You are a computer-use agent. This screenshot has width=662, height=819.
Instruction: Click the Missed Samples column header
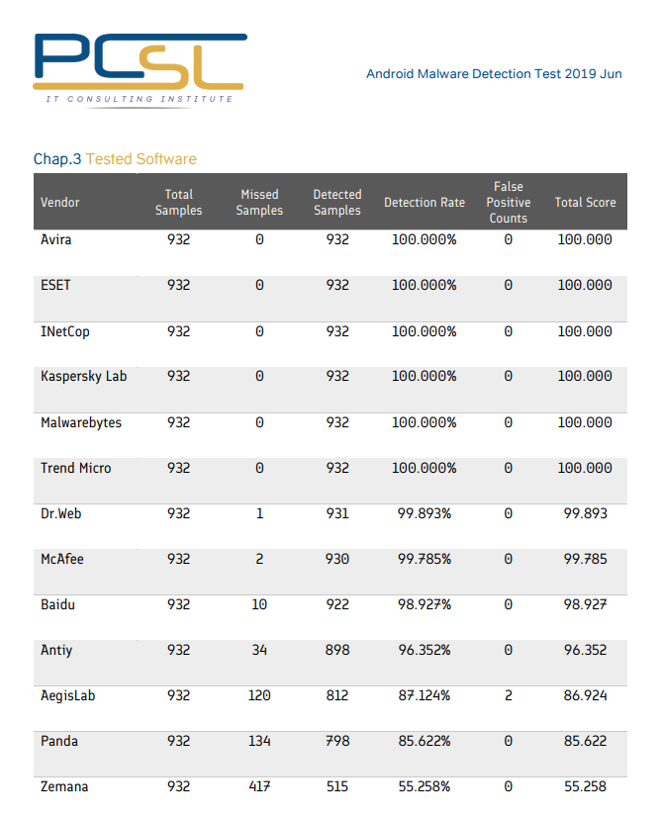[259, 203]
